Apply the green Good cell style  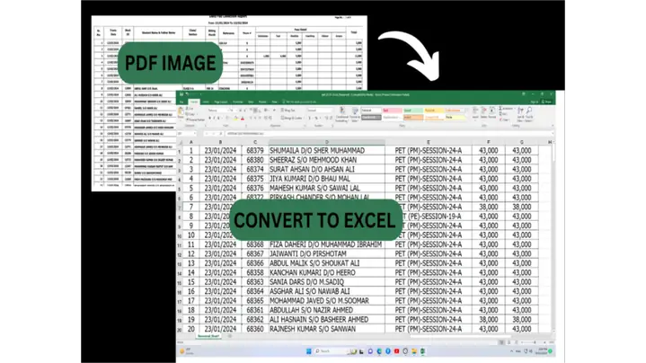coord(412,111)
